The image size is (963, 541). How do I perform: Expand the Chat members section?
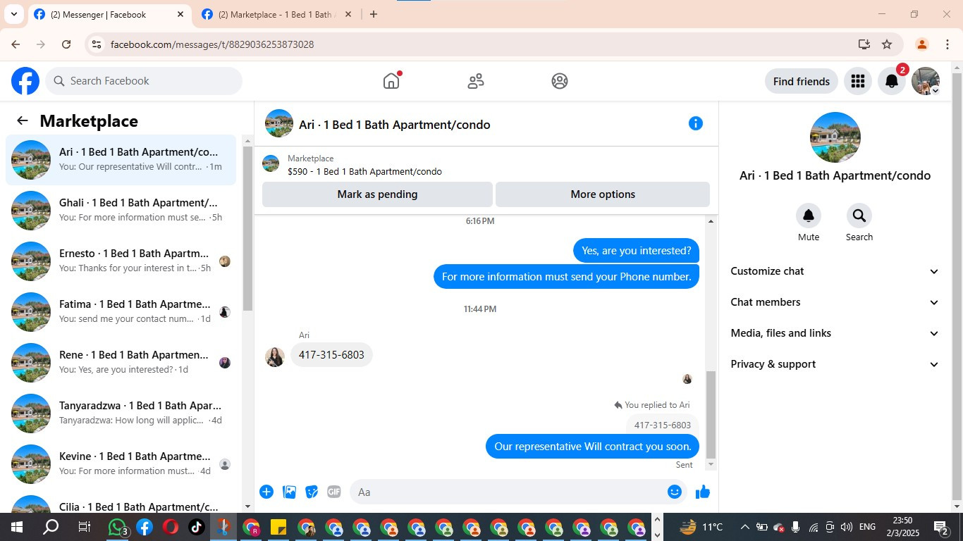[x=835, y=302]
